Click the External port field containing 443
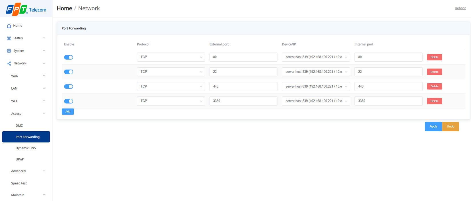The height and width of the screenshot is (201, 471). click(243, 87)
